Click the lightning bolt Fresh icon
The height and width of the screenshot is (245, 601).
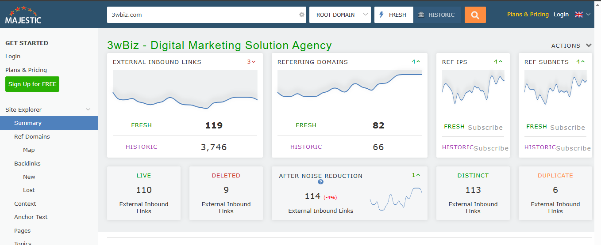coord(381,15)
